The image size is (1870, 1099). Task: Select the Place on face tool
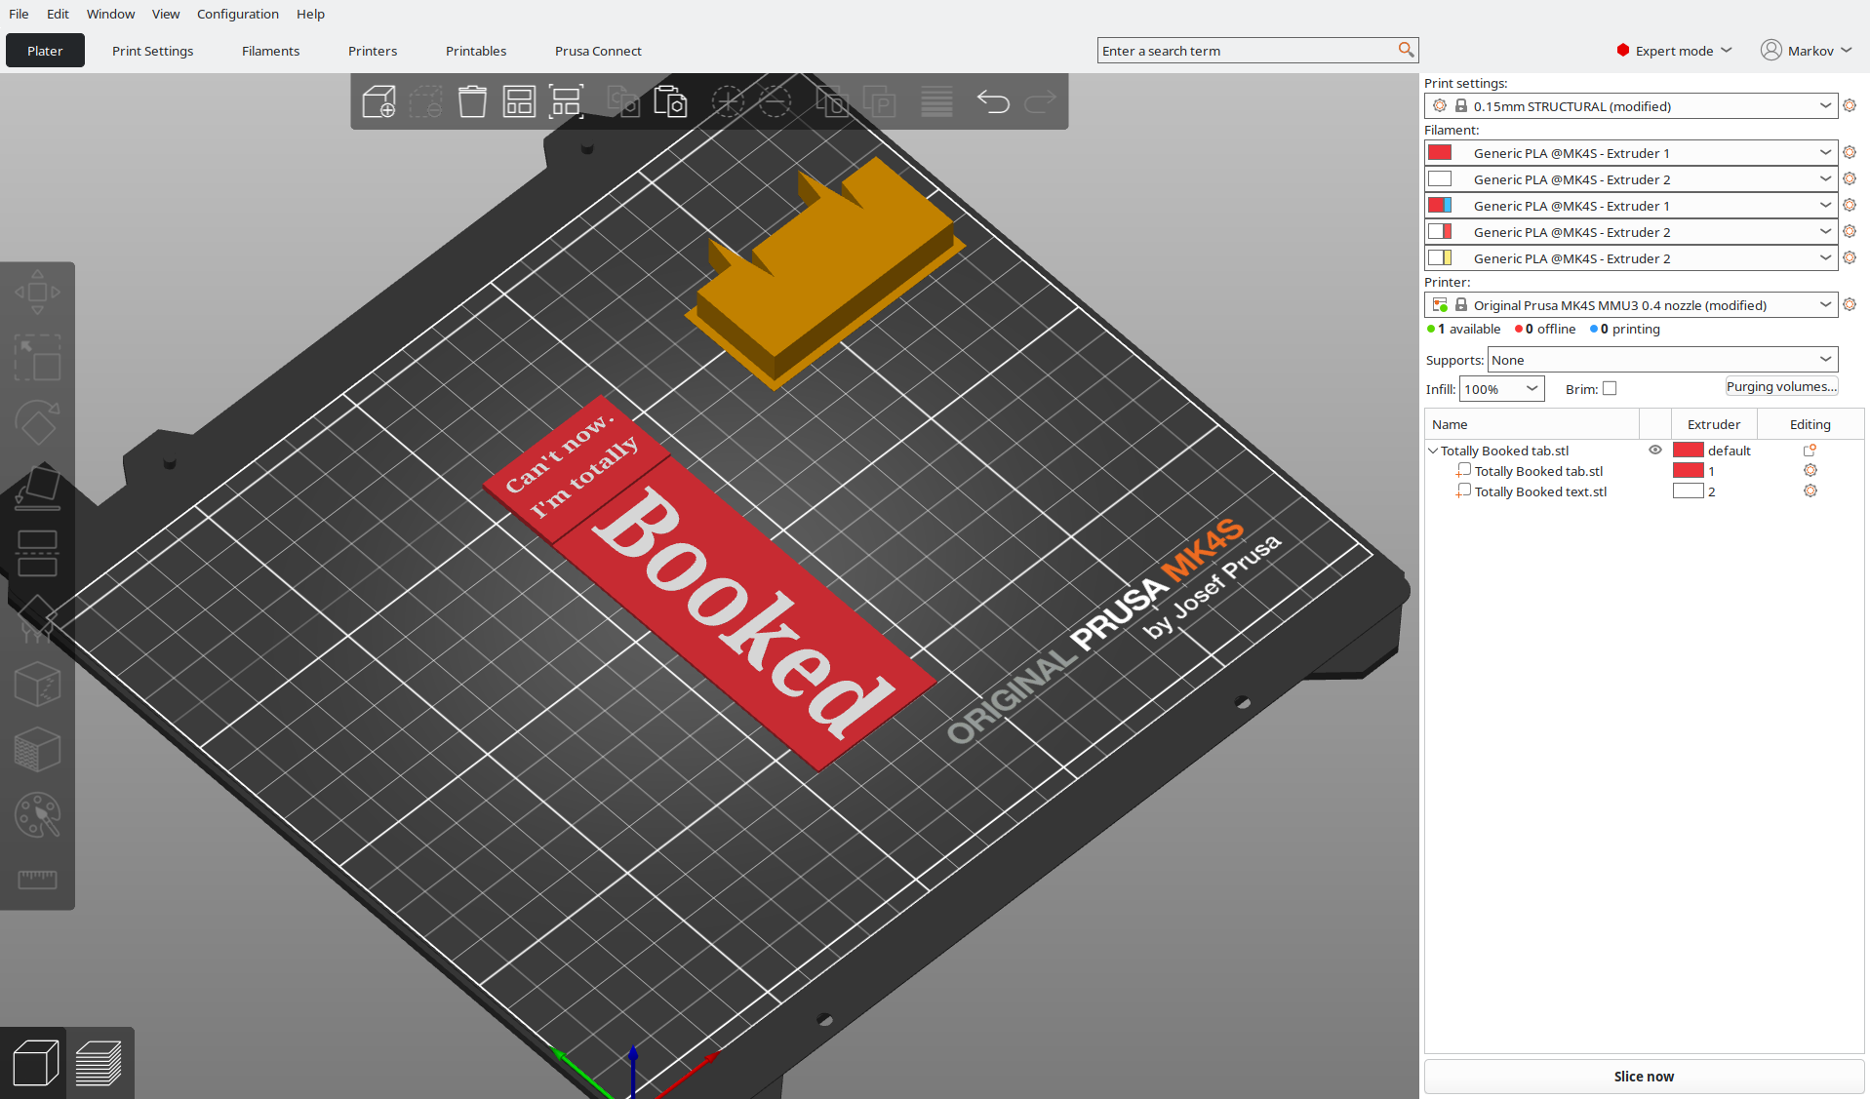click(x=37, y=488)
